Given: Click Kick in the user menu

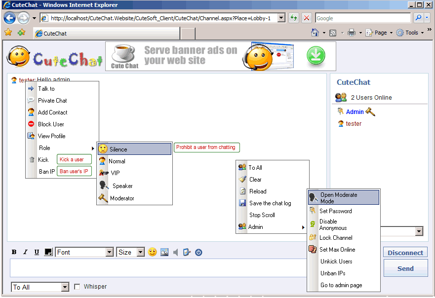Looking at the screenshot, I should pos(43,160).
